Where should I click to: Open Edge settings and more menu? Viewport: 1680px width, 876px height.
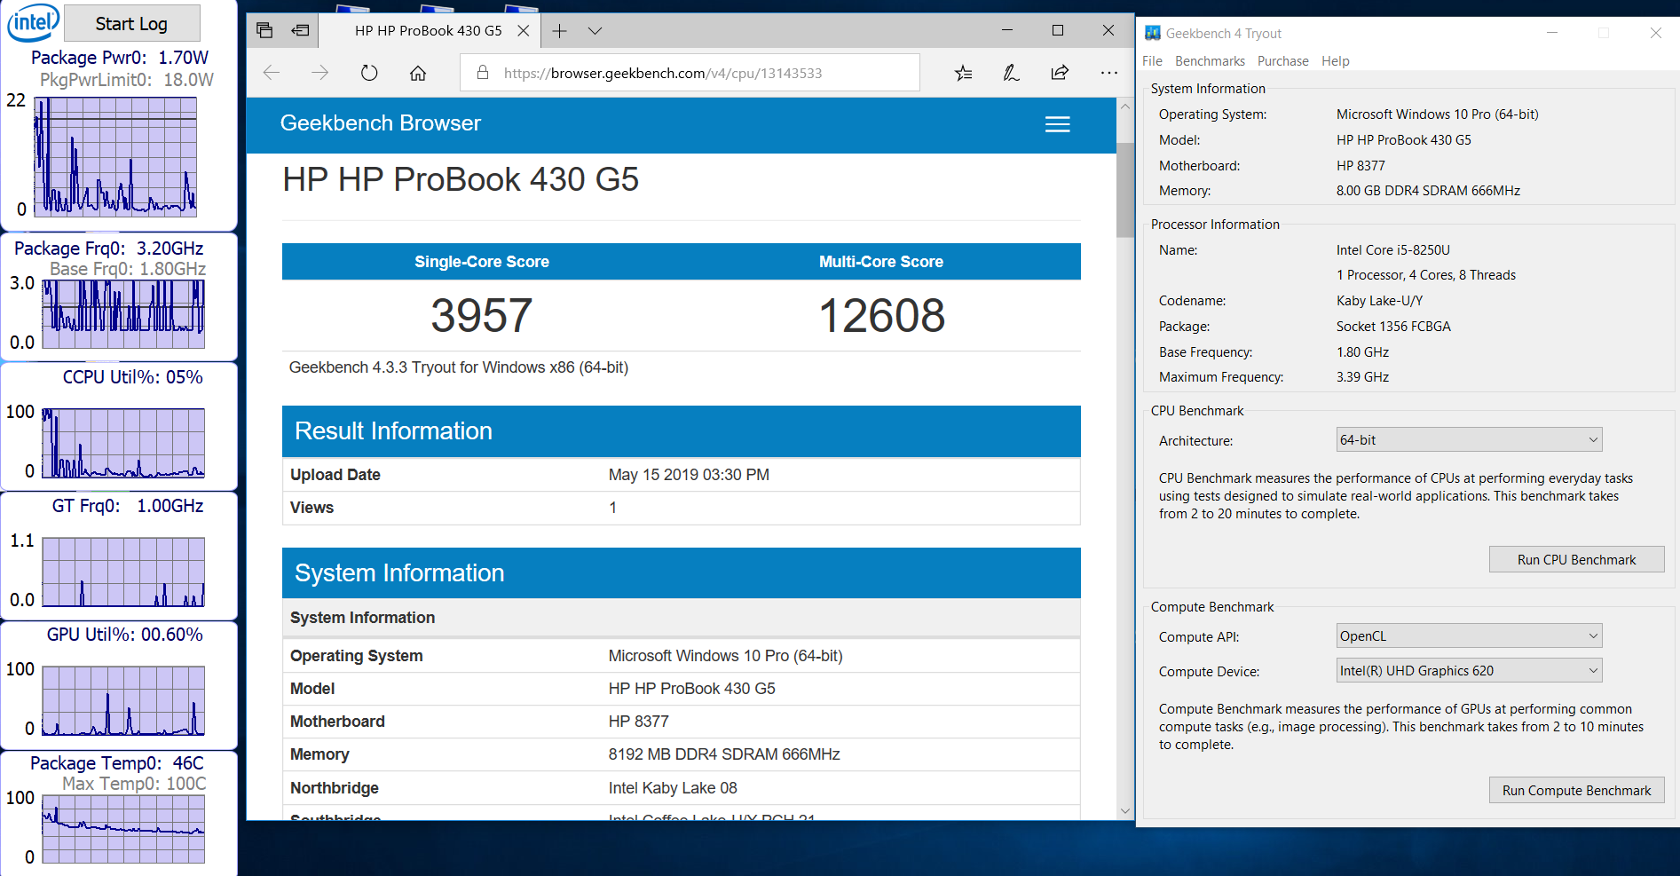1109,73
